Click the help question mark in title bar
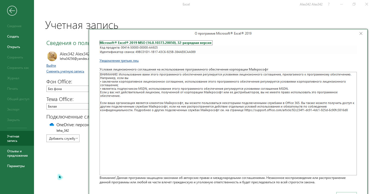 329,4
